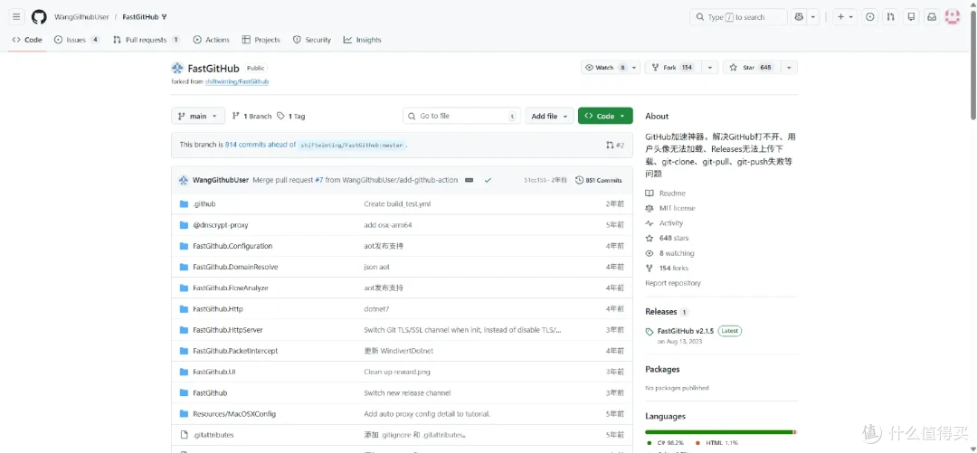Screen dimensions: 977x453
Task: Open the green Code dropdown button
Action: [605, 116]
